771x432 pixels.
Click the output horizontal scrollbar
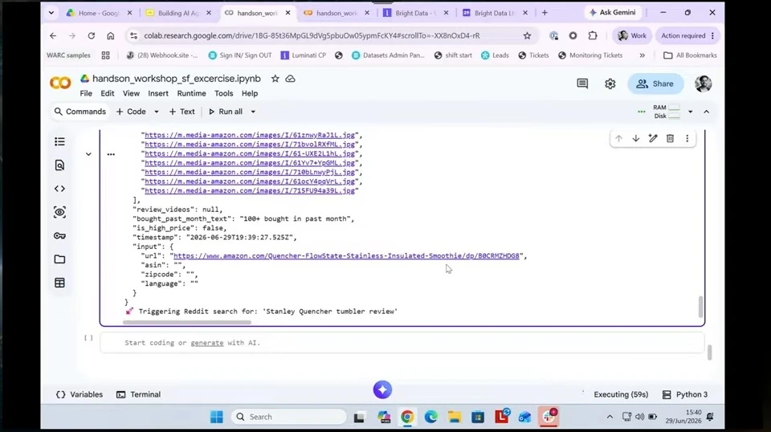pos(187,323)
